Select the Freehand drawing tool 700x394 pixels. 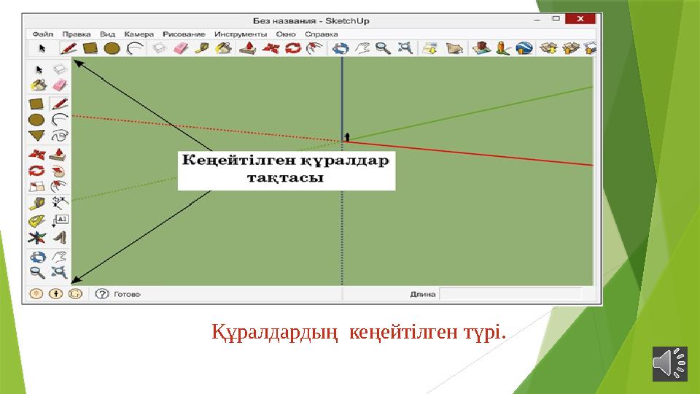[x=59, y=136]
